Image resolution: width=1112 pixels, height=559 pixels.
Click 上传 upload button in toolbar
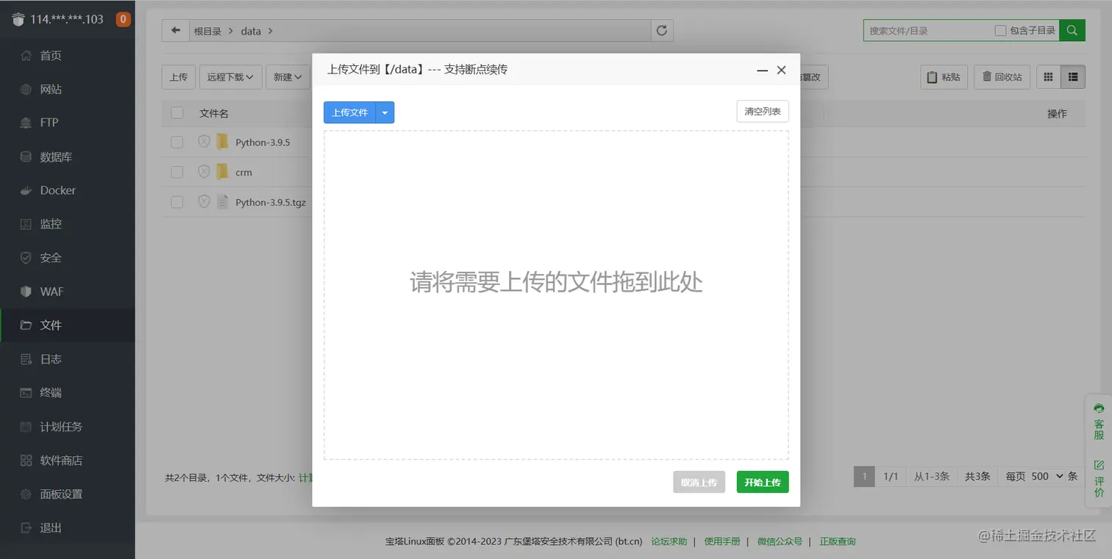pos(179,77)
